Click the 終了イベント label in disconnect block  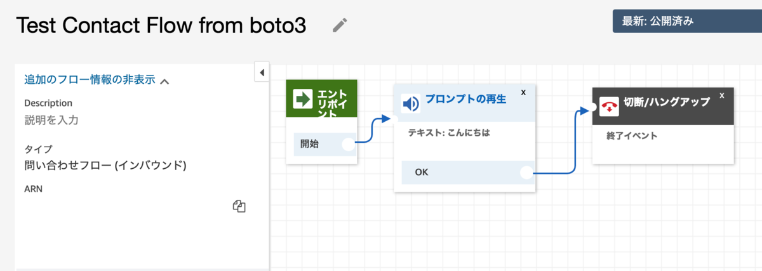(x=631, y=135)
